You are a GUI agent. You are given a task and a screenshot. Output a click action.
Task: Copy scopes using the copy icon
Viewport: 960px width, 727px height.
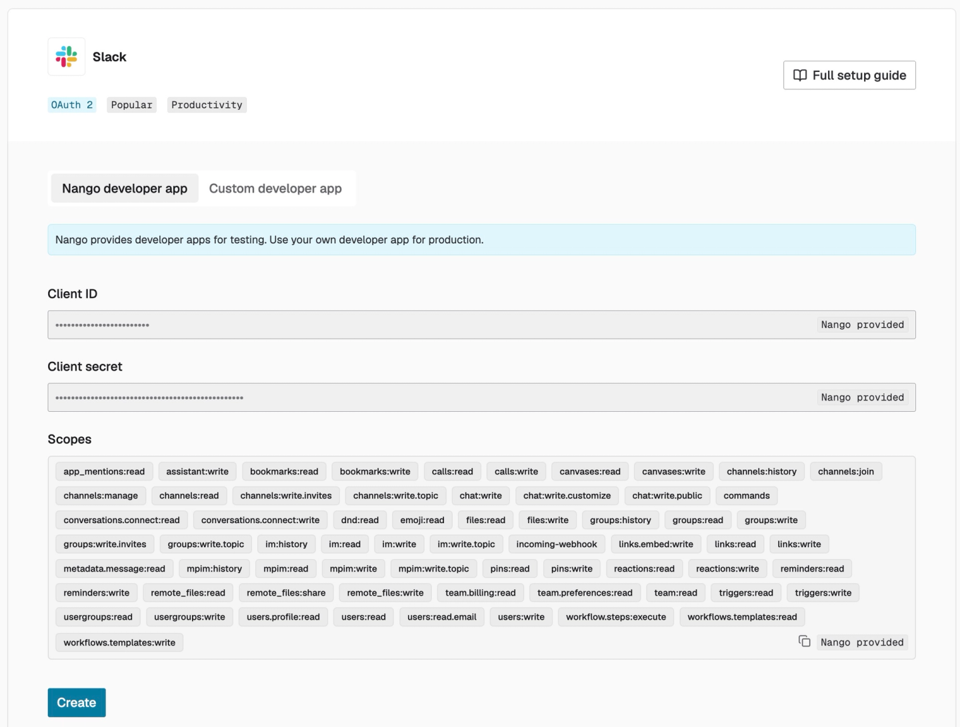click(x=805, y=641)
